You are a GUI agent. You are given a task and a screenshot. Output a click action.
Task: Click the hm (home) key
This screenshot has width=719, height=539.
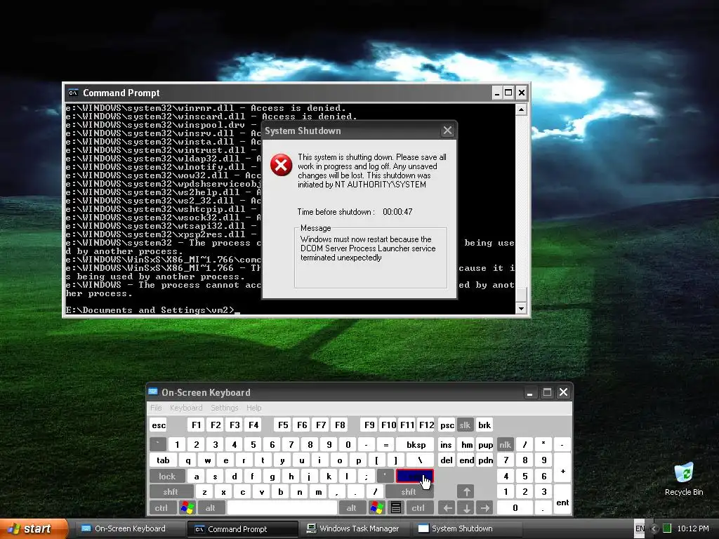(466, 444)
